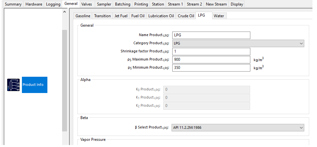Image resolution: width=317 pixels, height=147 pixels.
Task: Click the disabled K2 Product field
Action: pyautogui.click(x=207, y=106)
